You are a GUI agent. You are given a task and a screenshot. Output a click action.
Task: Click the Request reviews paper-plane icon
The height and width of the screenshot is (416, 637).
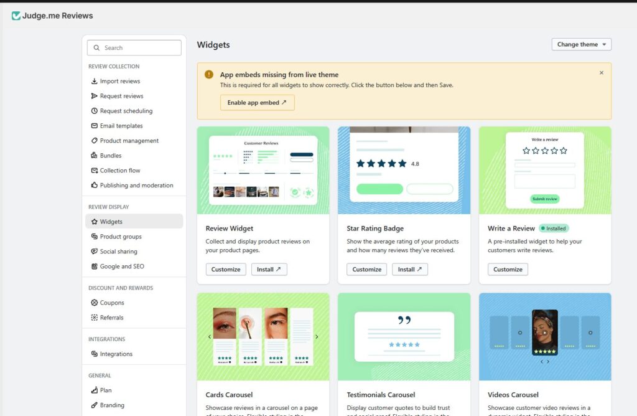[95, 96]
